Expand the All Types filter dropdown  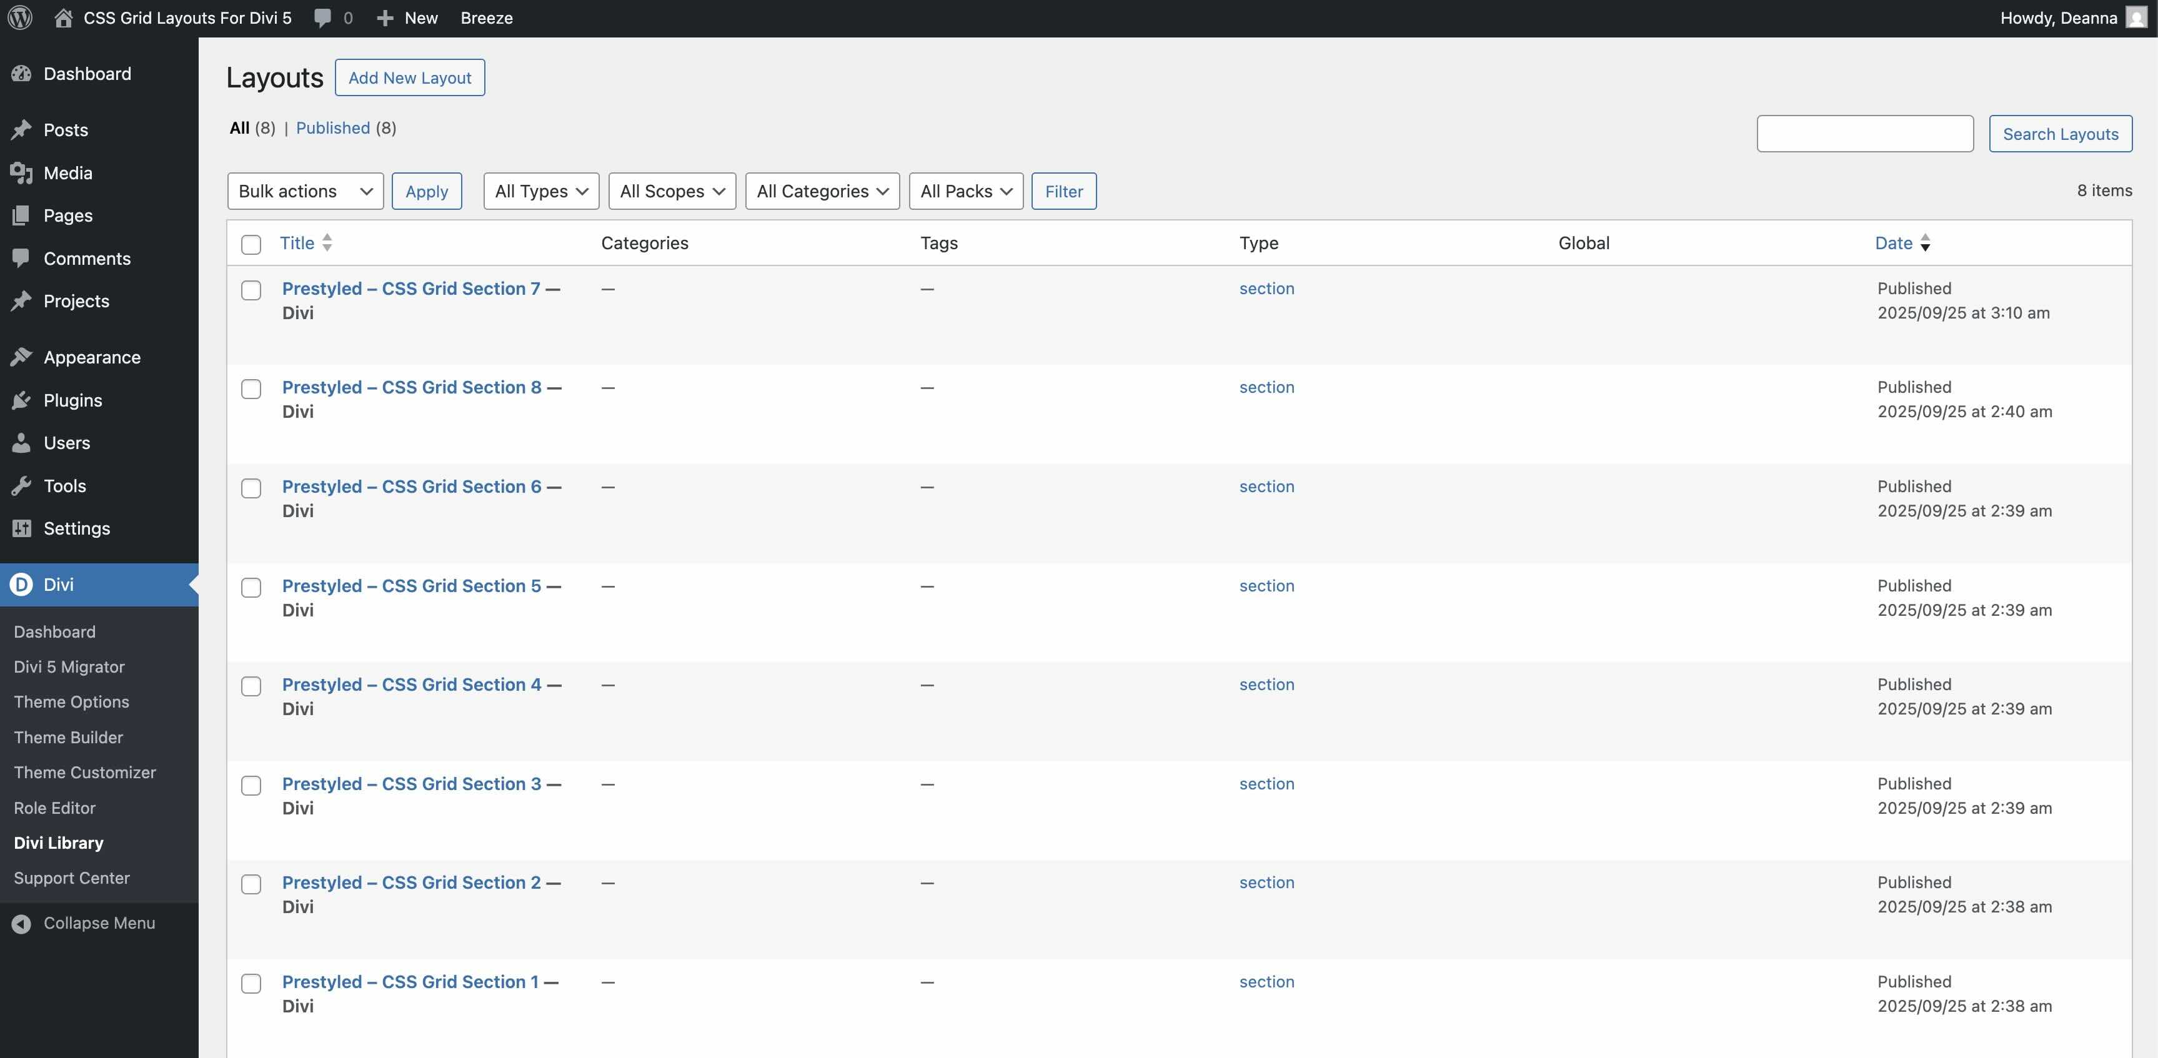click(540, 191)
